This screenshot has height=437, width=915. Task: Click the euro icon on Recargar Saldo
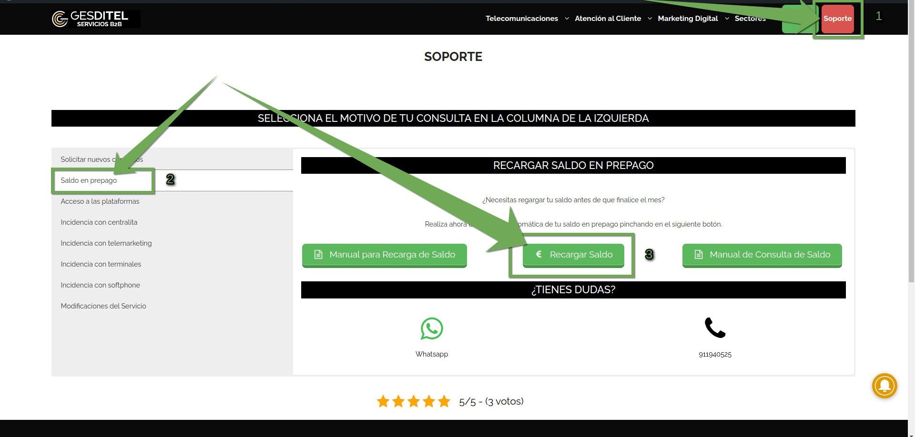539,255
